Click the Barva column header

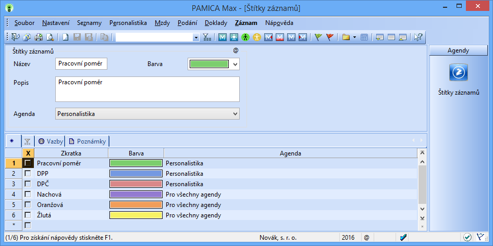pyautogui.click(x=136, y=153)
